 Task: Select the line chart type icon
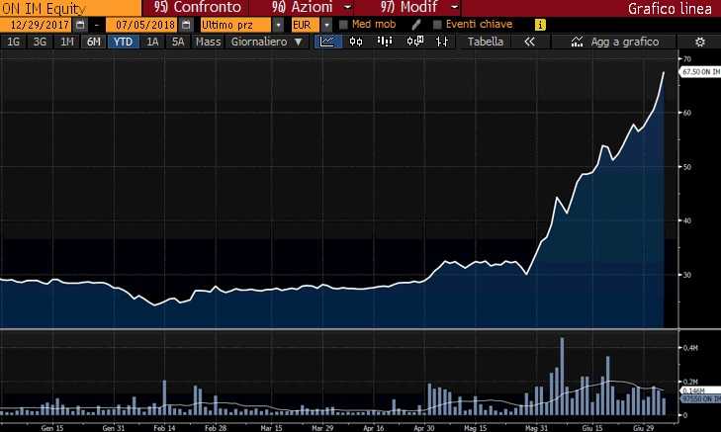327,42
